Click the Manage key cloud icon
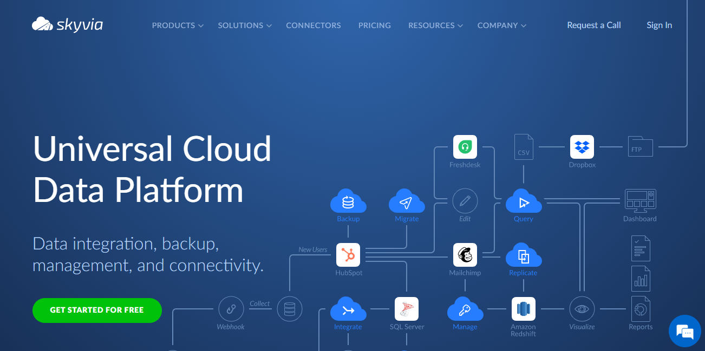The width and height of the screenshot is (705, 351). pyautogui.click(x=465, y=309)
